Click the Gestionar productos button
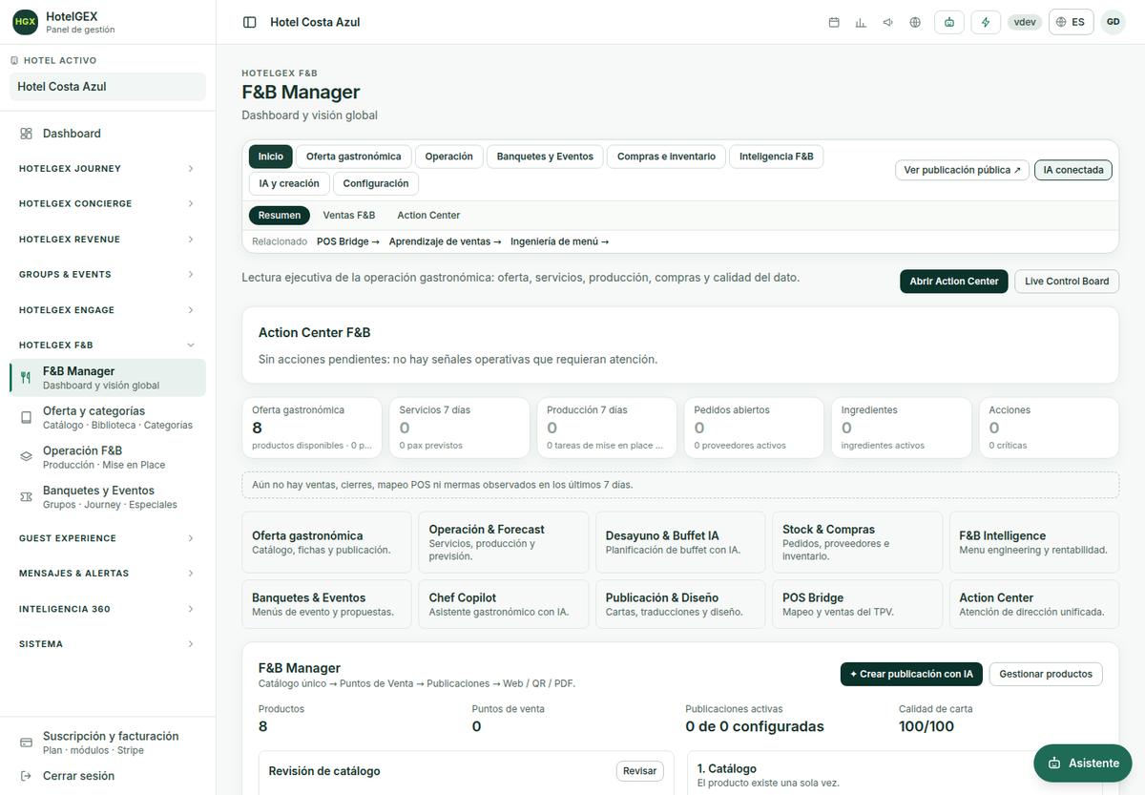The height and width of the screenshot is (795, 1145). coord(1046,674)
